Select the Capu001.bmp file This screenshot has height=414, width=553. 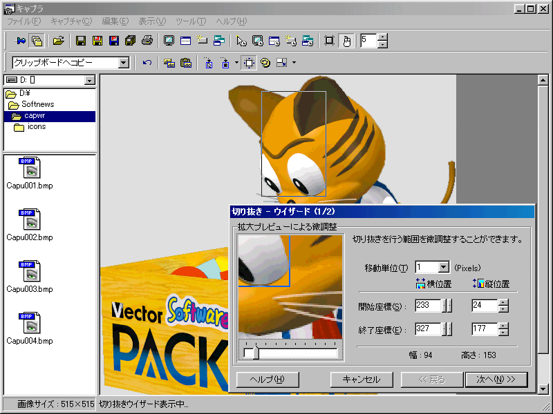(30, 173)
